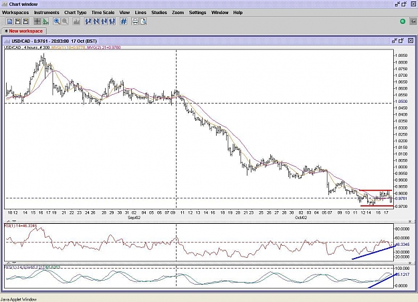Click the 46.3345 RSI value marker
This screenshot has width=418, height=302.
point(402,245)
